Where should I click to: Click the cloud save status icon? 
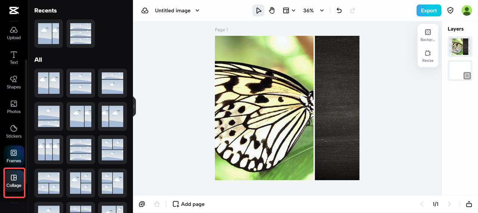(145, 10)
